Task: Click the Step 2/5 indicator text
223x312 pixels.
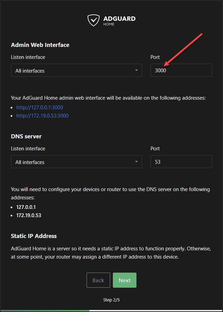Action: coord(112,300)
